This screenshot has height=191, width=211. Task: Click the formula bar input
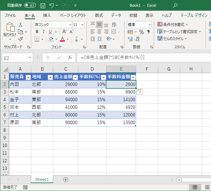click(x=144, y=57)
